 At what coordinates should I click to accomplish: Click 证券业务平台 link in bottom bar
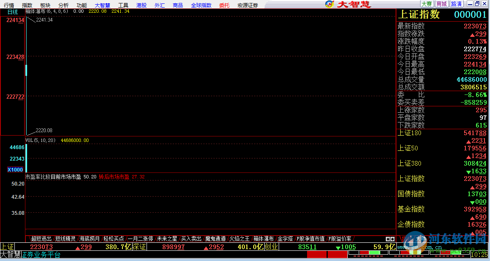pyautogui.click(x=41, y=255)
